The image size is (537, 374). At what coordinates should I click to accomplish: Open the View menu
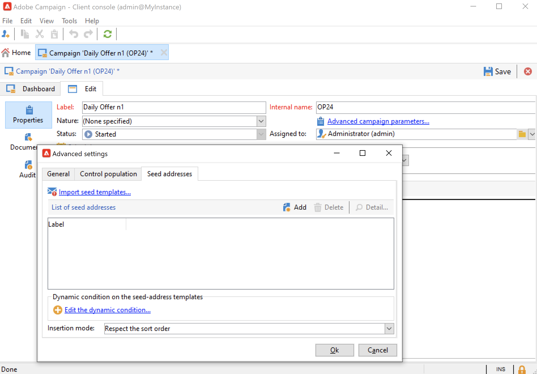[x=46, y=21]
